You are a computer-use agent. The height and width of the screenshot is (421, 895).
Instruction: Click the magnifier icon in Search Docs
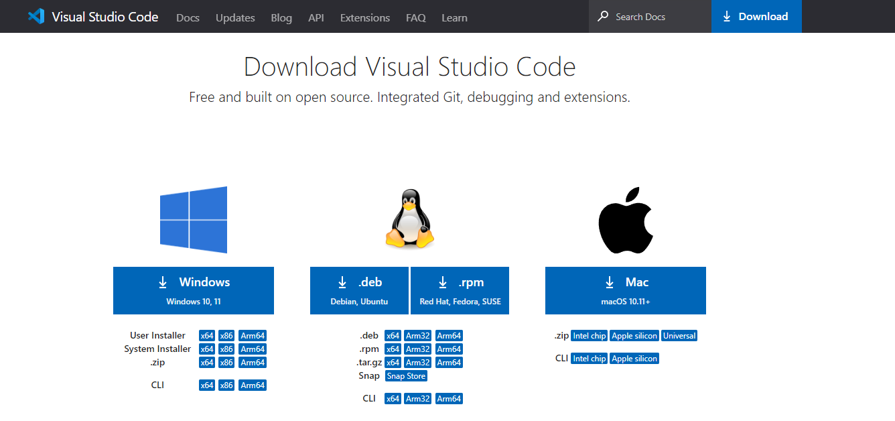click(x=603, y=16)
